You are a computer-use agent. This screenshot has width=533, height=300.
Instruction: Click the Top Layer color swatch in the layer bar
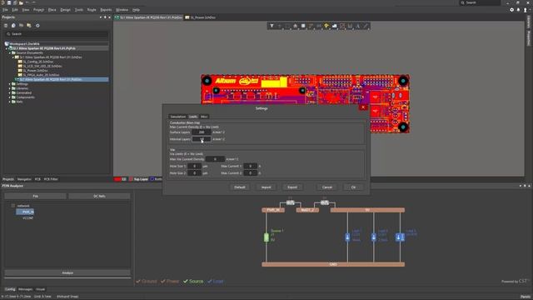coord(131,179)
